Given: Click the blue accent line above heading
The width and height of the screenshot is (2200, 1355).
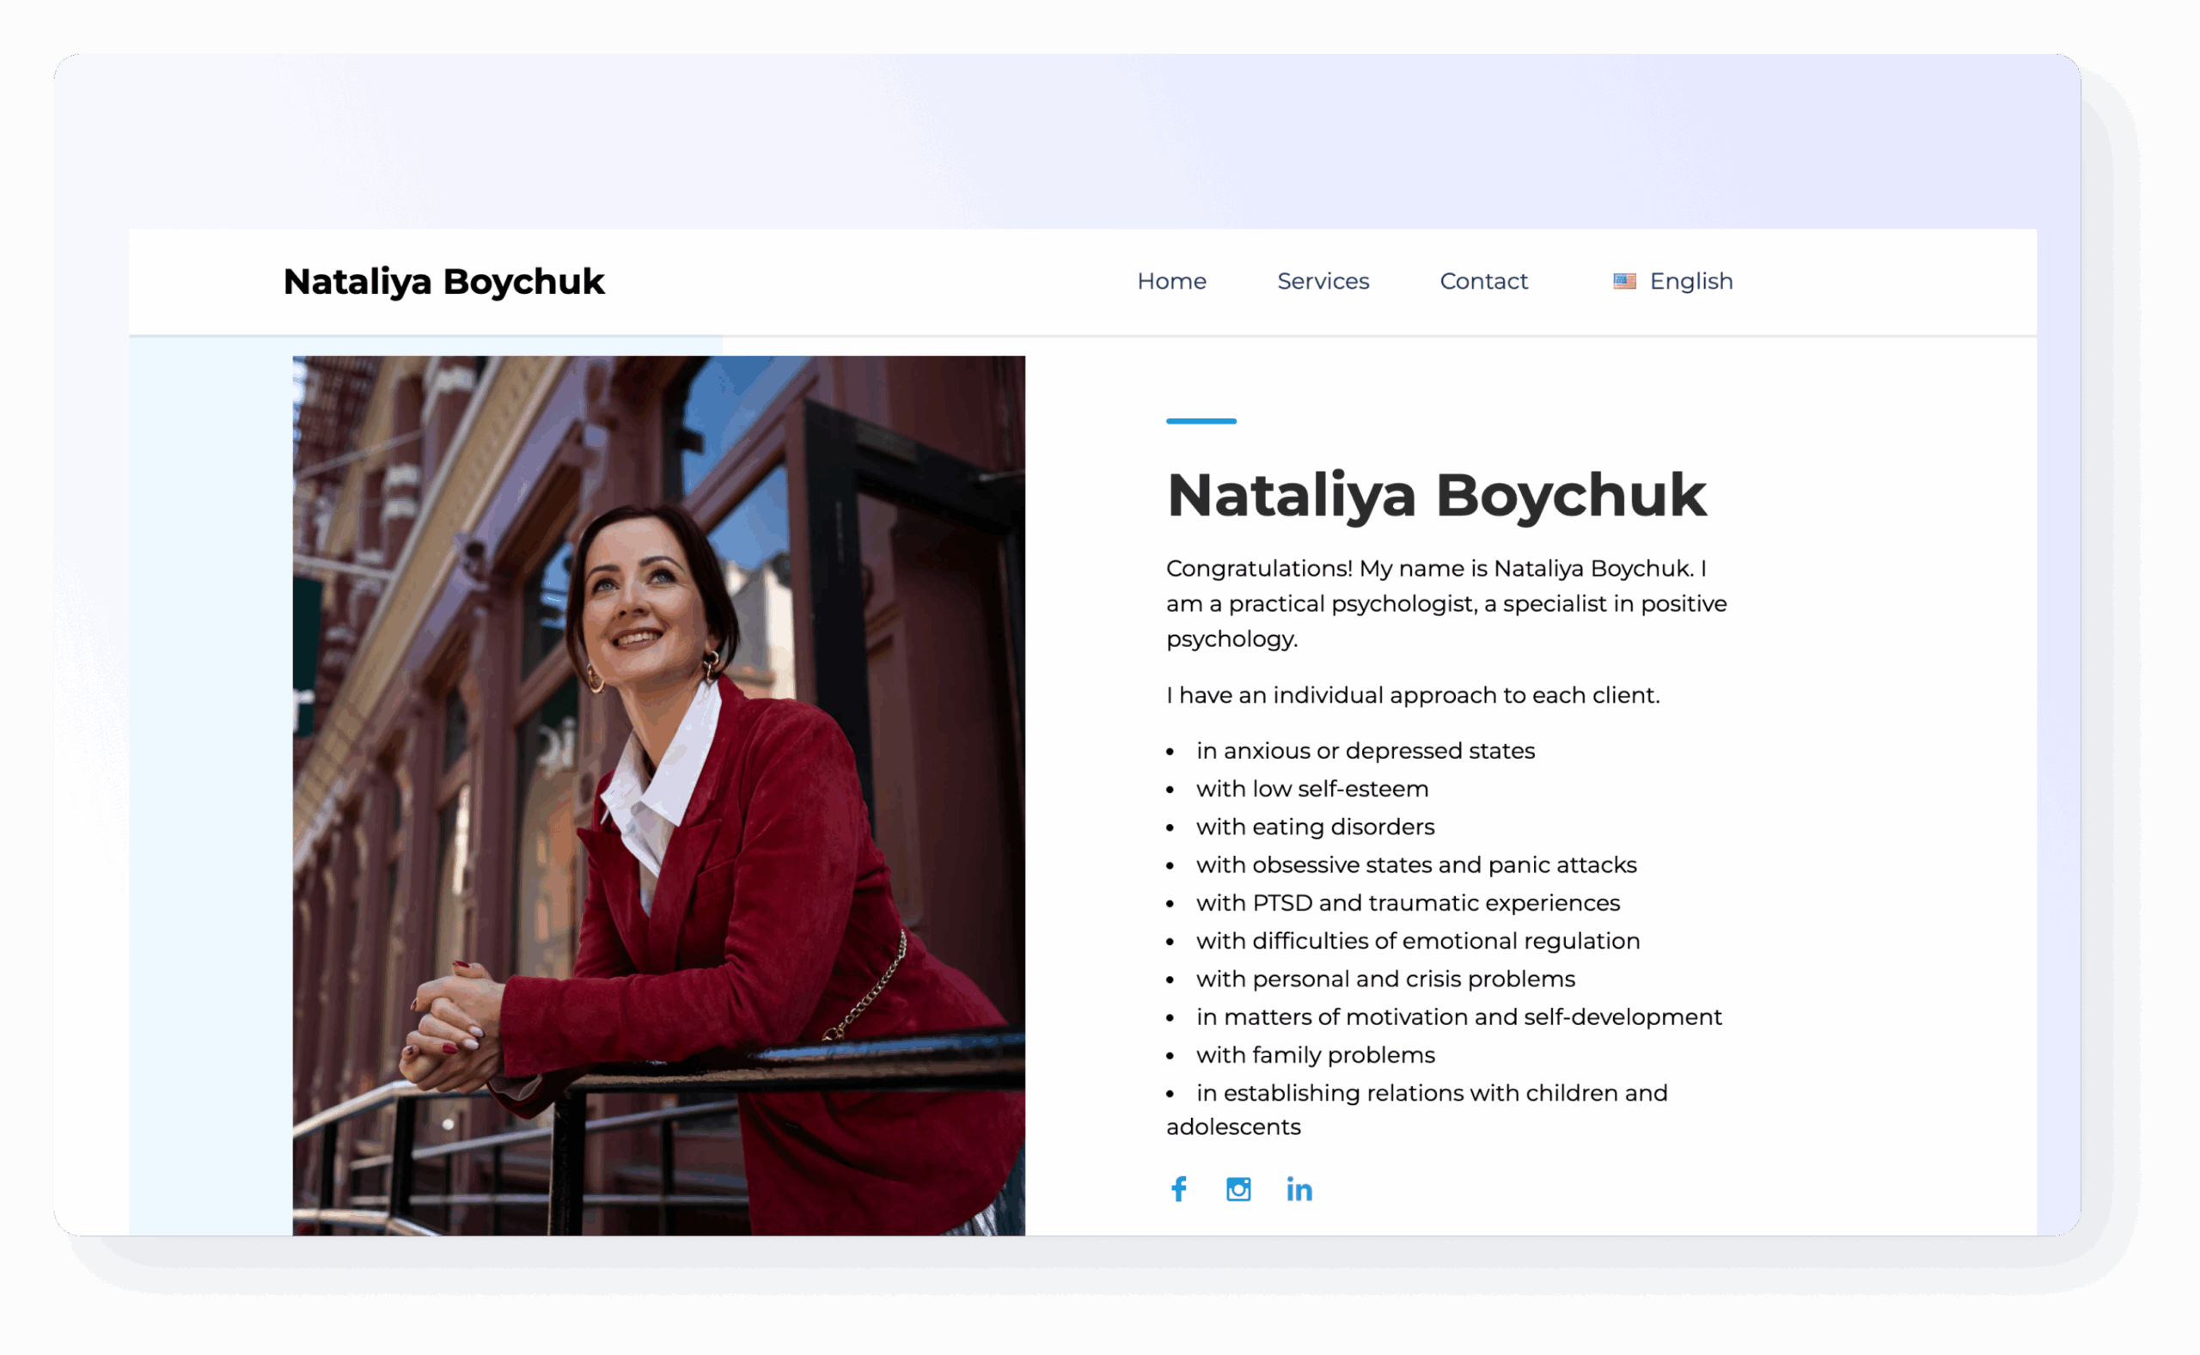Looking at the screenshot, I should tap(1201, 420).
